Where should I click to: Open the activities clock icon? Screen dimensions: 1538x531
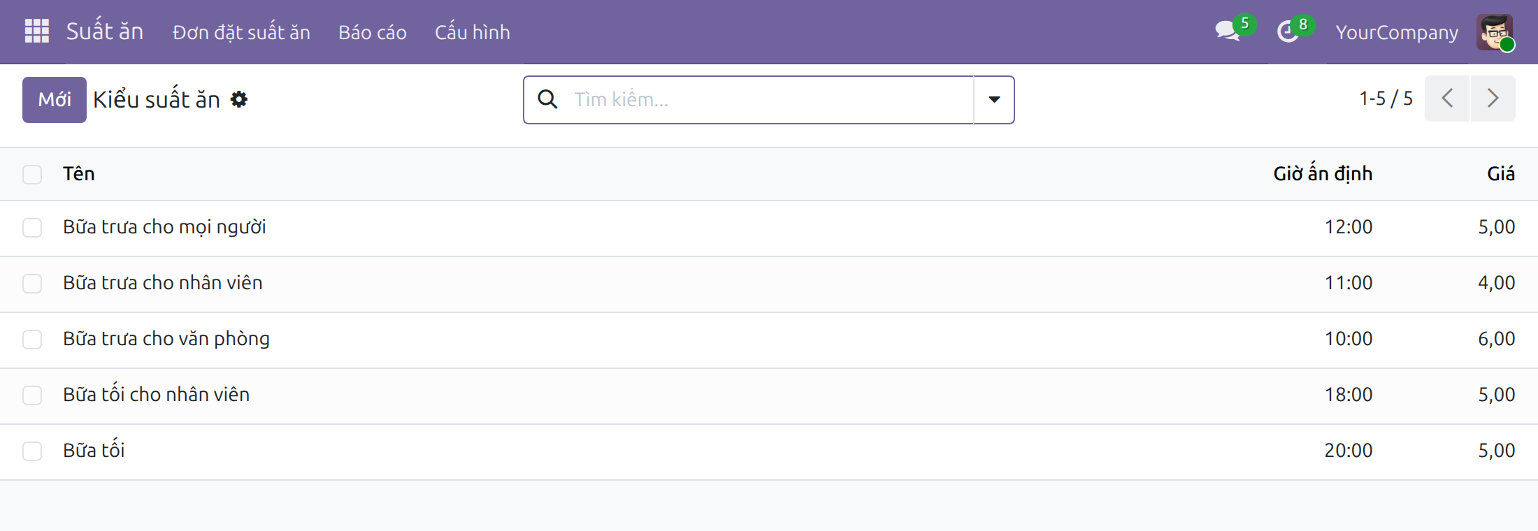pyautogui.click(x=1288, y=31)
